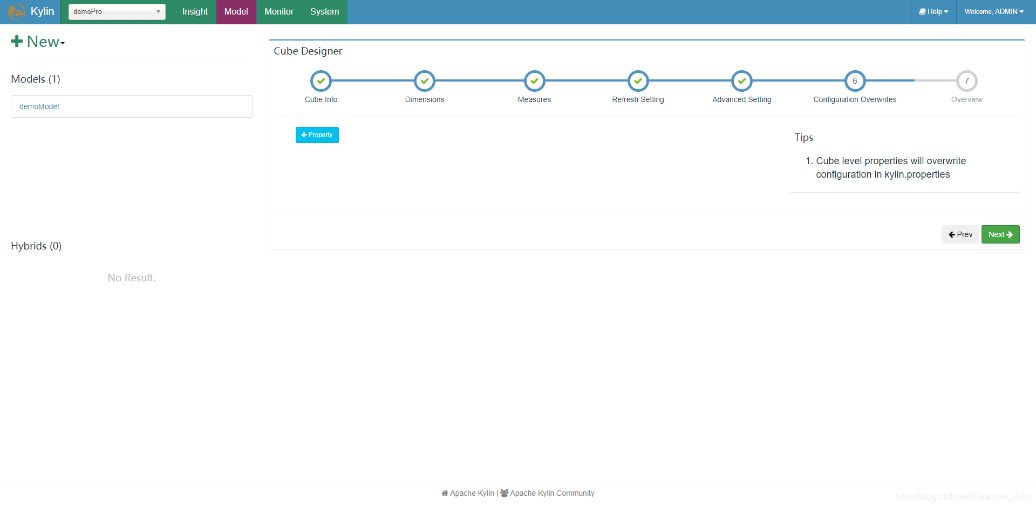The height and width of the screenshot is (506, 1036).
Task: Click the Cube Designer title
Action: tap(308, 51)
